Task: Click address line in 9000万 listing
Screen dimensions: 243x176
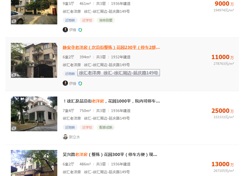Action: 96,11
